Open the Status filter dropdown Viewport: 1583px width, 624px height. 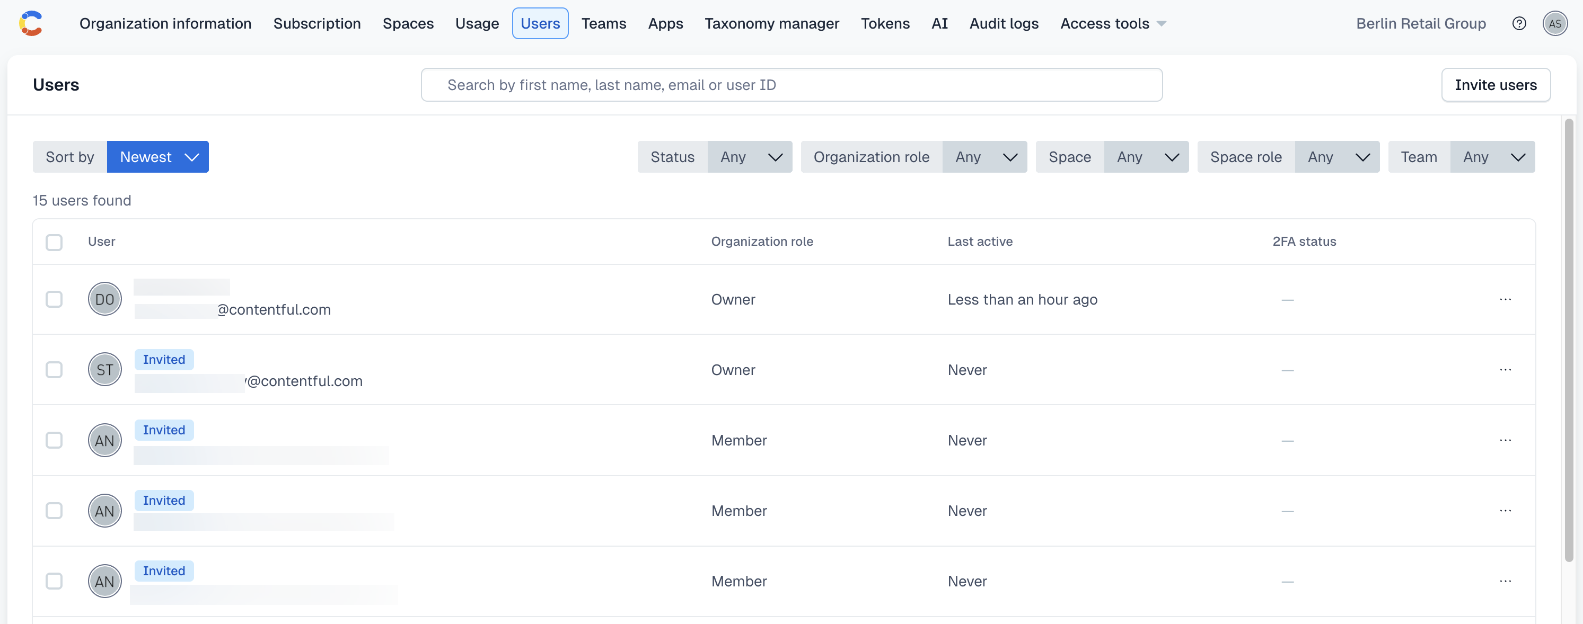pos(749,157)
